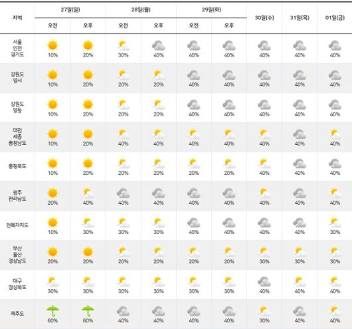Viewport: 352px width, 329px height.
Task: Click the 강원도 영동 region label
Action: point(17,107)
